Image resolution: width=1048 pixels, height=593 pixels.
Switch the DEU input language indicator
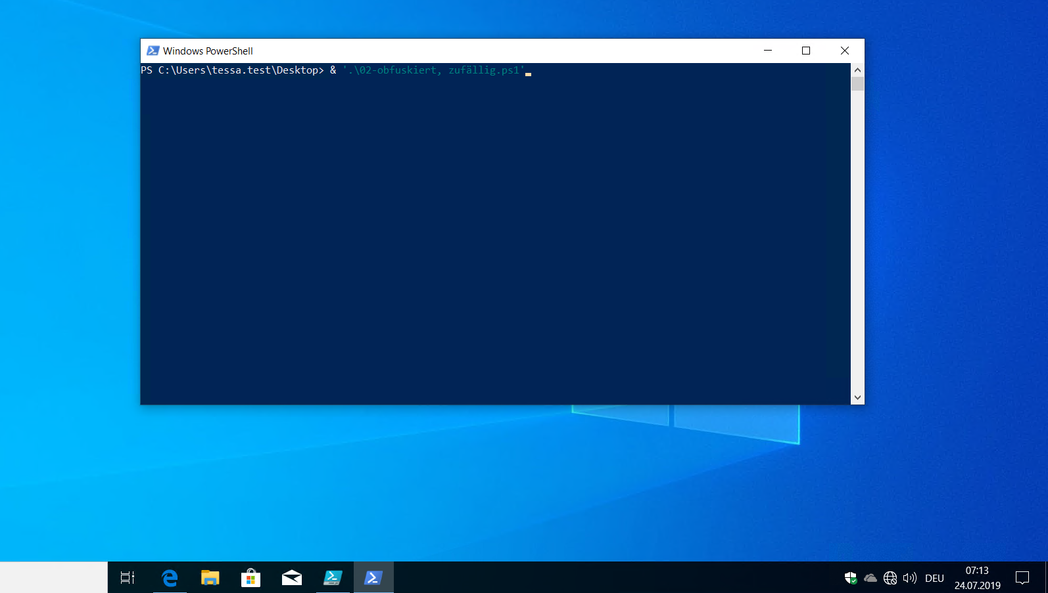click(934, 579)
